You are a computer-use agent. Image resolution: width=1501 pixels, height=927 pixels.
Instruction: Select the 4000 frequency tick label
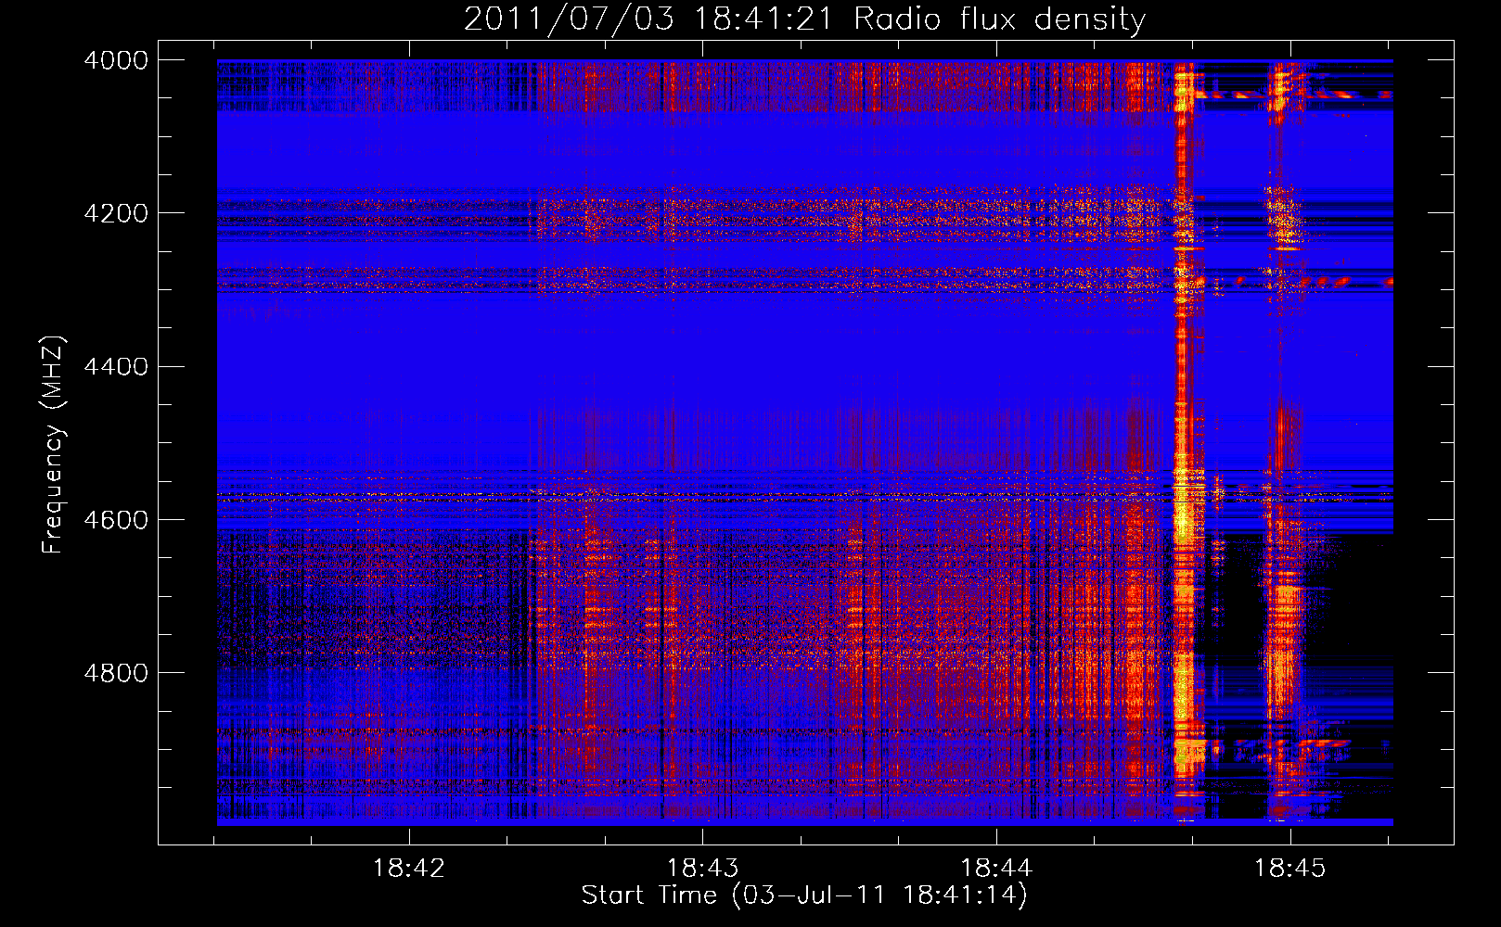click(x=116, y=60)
